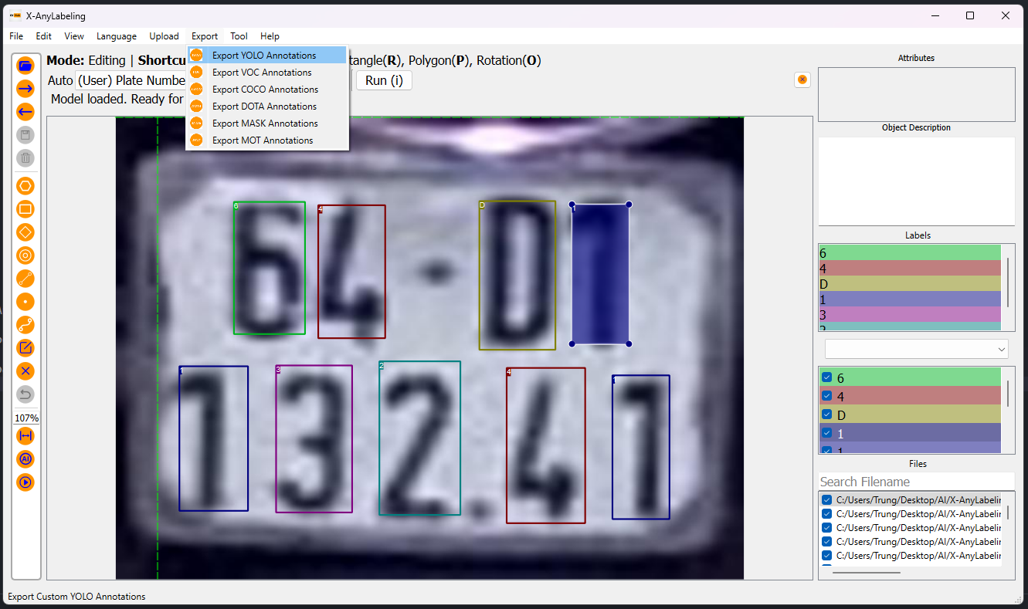This screenshot has height=609, width=1028.
Task: Select the Line drawing tool
Action: (25, 278)
